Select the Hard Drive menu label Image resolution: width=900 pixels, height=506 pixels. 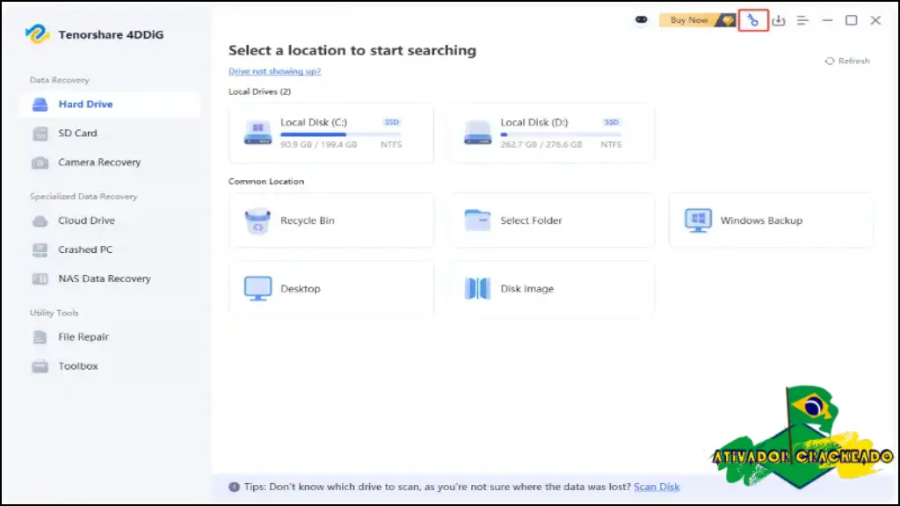click(x=85, y=105)
